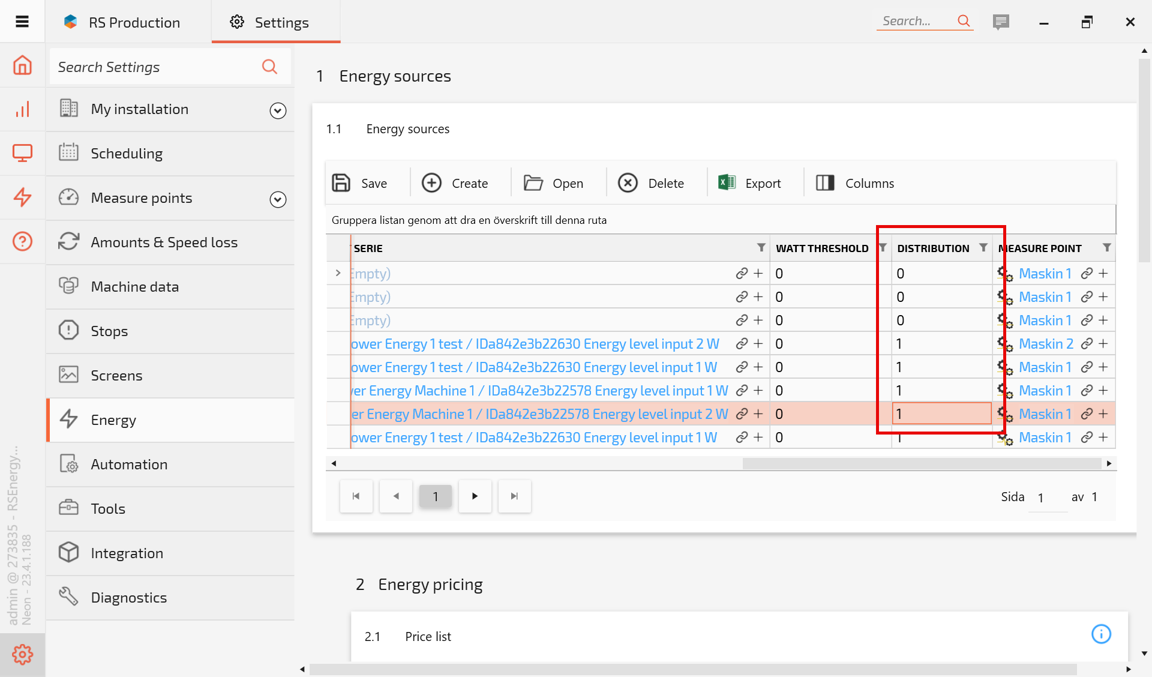Expand the Measure points section
Viewport: 1152px width, 677px height.
point(278,199)
